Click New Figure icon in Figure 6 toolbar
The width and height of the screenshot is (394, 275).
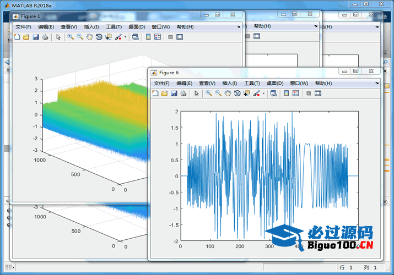pyautogui.click(x=155, y=94)
